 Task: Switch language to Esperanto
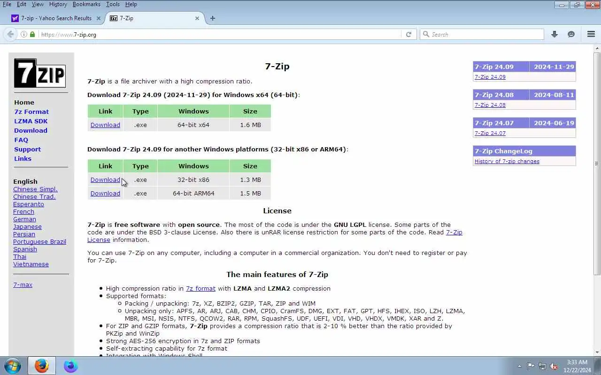point(29,204)
